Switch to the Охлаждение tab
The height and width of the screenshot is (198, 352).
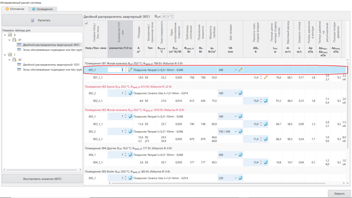point(42,9)
